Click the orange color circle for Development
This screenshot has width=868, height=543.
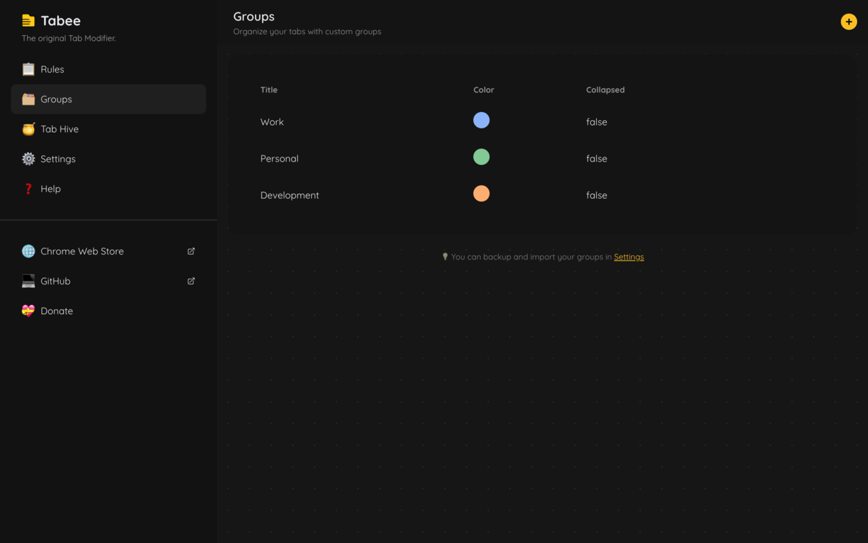(x=481, y=193)
